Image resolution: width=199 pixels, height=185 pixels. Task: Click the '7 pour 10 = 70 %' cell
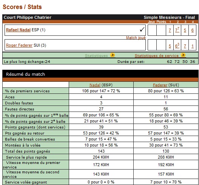166,182
